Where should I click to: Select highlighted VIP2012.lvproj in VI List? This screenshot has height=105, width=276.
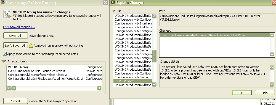point(133,81)
